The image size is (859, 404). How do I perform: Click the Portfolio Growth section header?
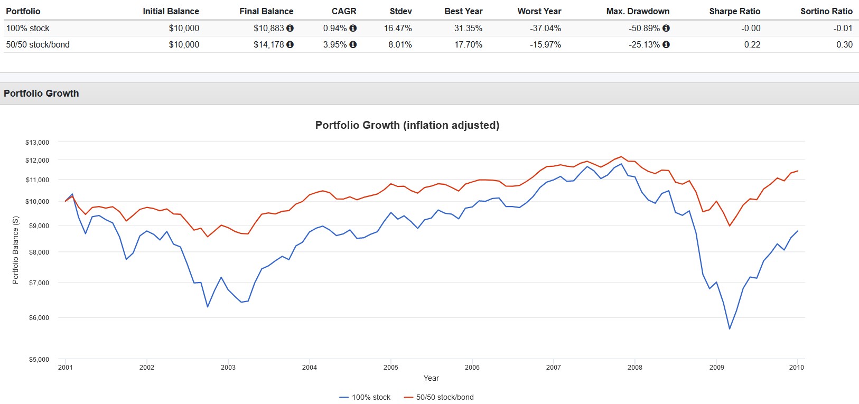click(x=41, y=93)
